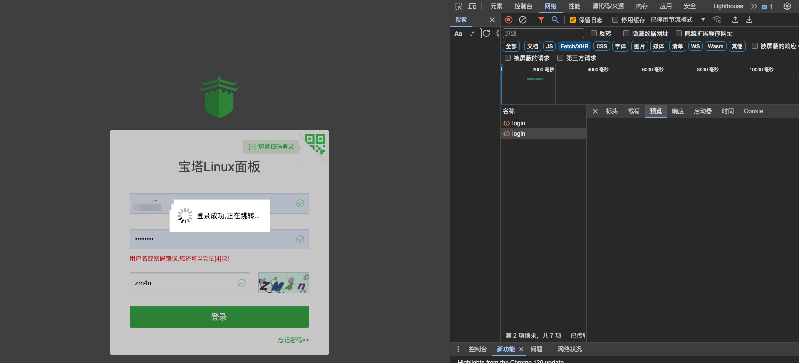
Task: Click the network filter text field
Action: click(x=543, y=33)
